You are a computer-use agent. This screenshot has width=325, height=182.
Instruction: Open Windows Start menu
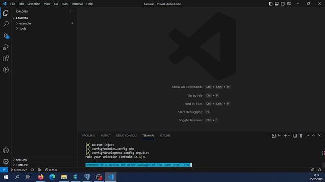[6, 177]
